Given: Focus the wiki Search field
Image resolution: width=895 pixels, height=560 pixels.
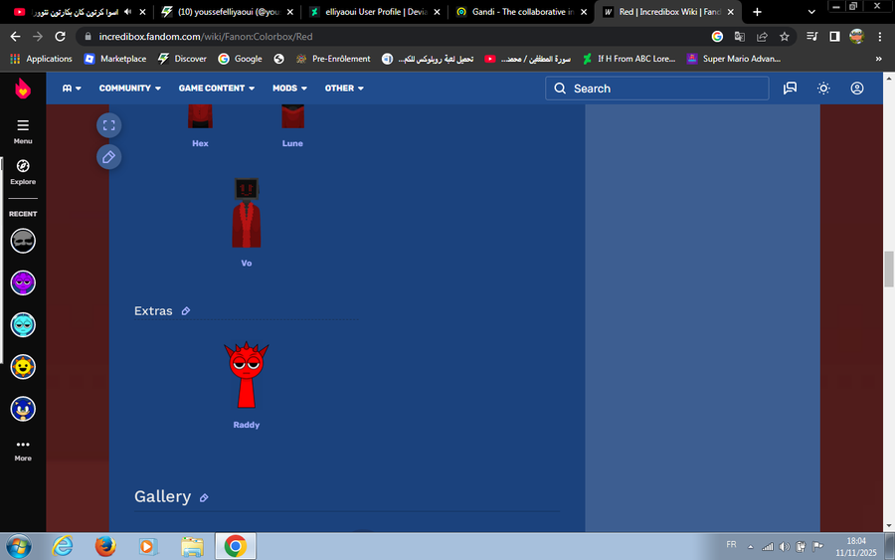Looking at the screenshot, I should [x=657, y=89].
